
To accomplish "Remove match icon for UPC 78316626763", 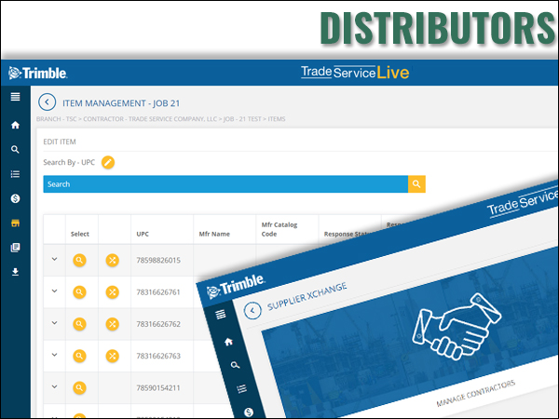I will [x=113, y=356].
